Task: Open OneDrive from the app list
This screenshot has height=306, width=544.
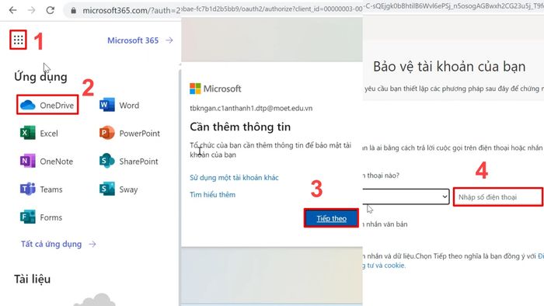Action: 47,105
